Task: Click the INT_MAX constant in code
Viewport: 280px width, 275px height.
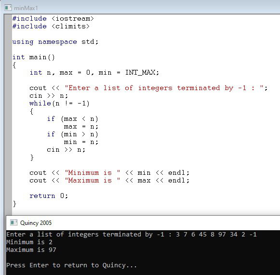Action: [140, 73]
